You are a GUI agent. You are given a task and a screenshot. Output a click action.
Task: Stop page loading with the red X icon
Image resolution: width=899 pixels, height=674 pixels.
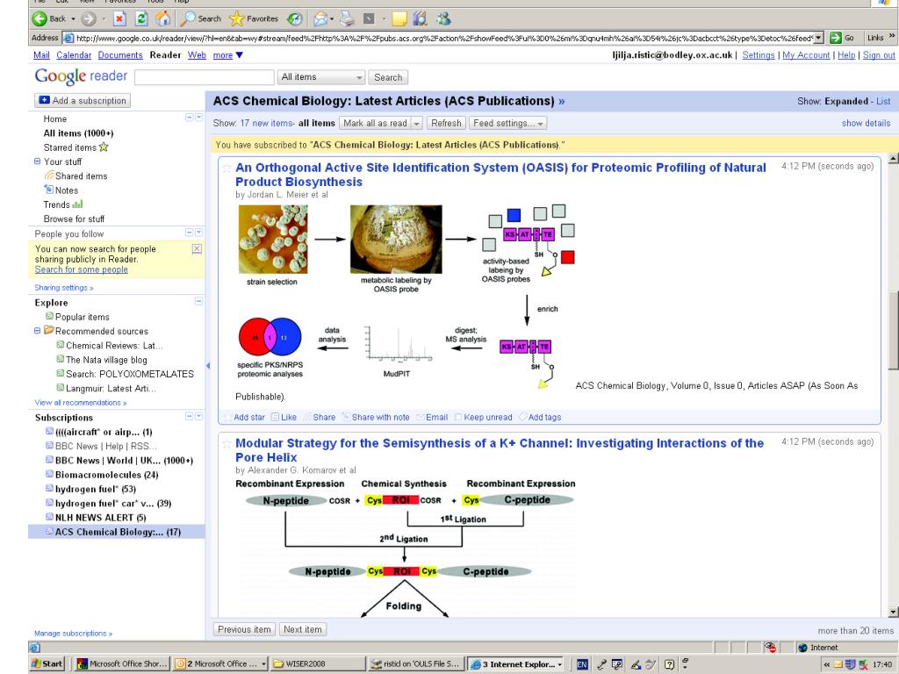(x=119, y=19)
